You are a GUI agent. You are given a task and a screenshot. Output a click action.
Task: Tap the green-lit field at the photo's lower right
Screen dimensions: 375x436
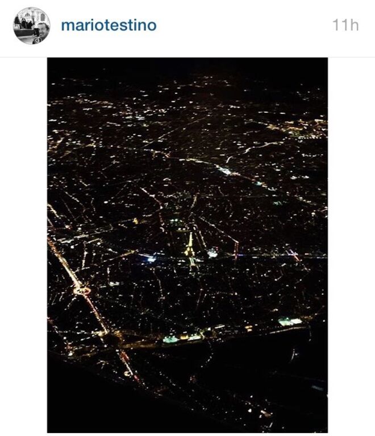290,322
